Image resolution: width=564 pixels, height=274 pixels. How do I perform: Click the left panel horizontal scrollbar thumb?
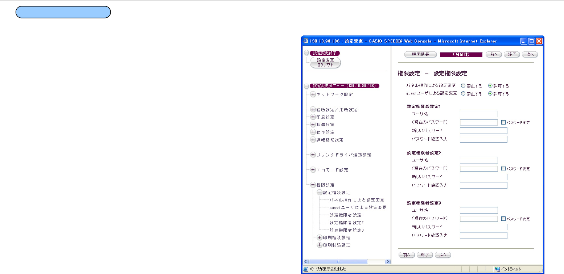[338, 261]
